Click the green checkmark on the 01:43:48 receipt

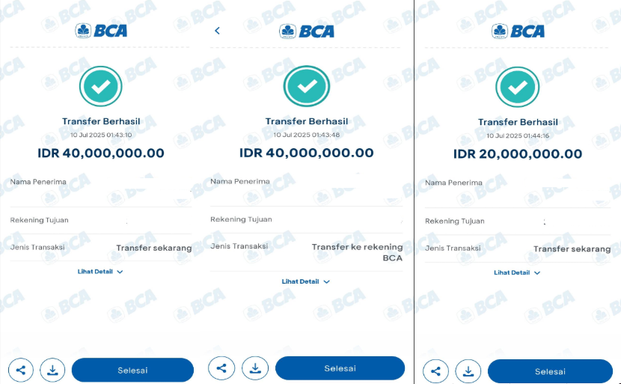pos(307,86)
